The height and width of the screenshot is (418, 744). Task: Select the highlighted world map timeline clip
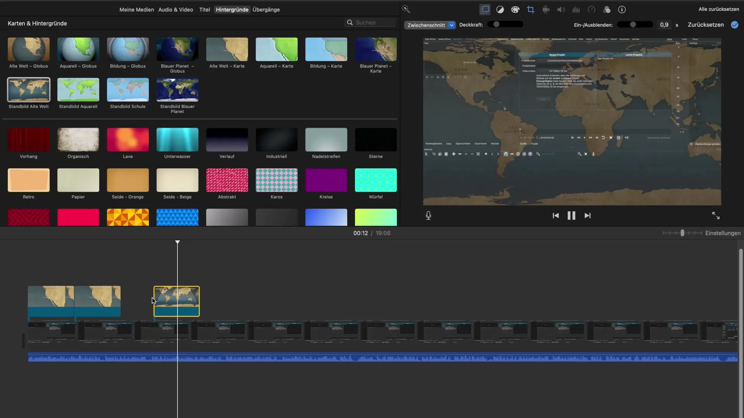click(x=177, y=301)
